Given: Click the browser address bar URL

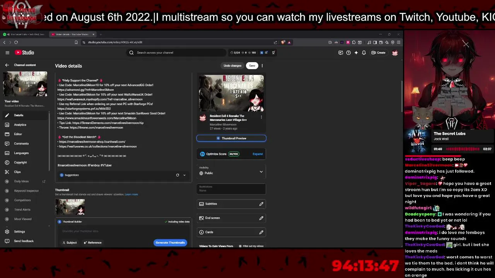Looking at the screenshot, I should [x=115, y=42].
